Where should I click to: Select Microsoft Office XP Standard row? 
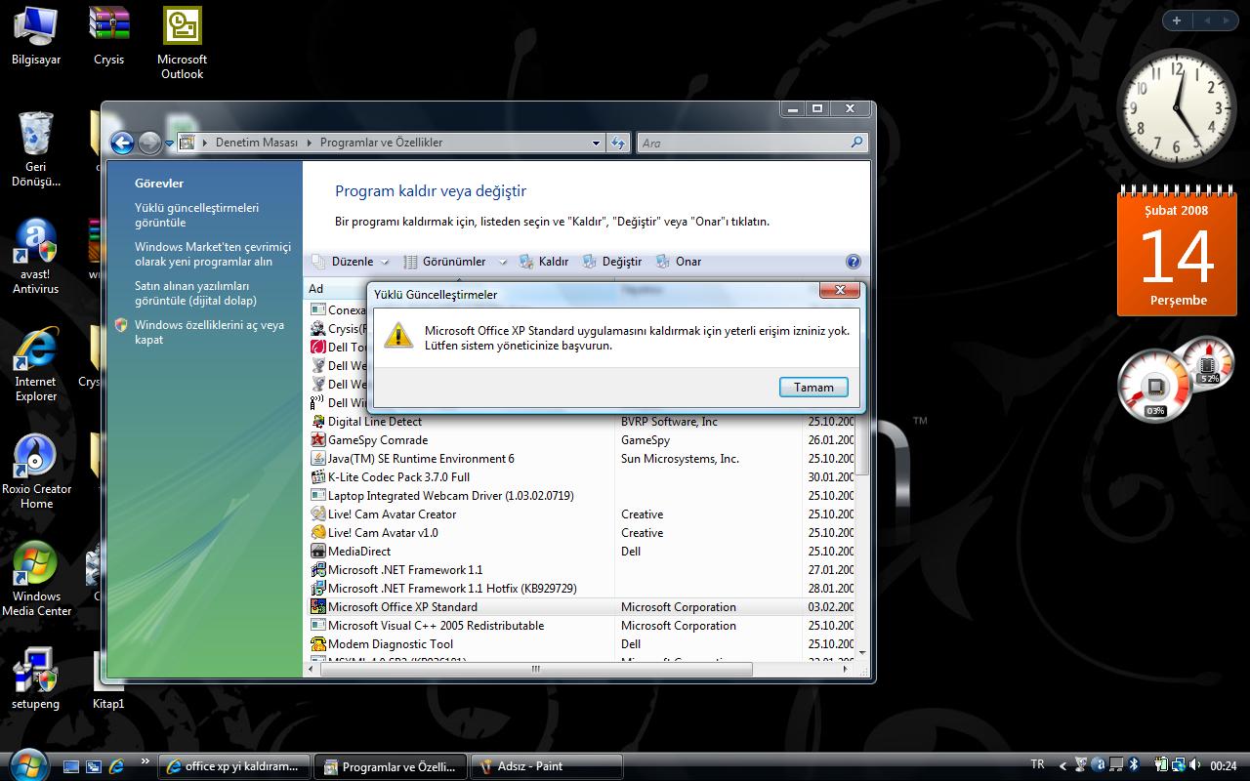(x=582, y=607)
